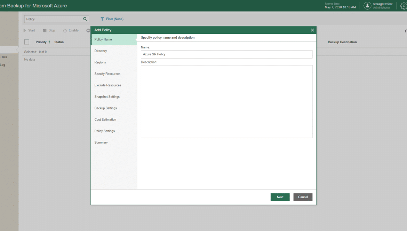Go to the Directory step
The width and height of the screenshot is (407, 231).
114,51
